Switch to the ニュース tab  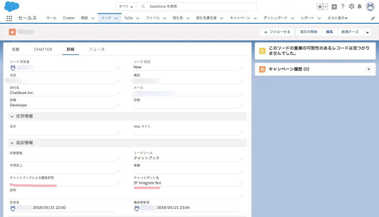97,49
